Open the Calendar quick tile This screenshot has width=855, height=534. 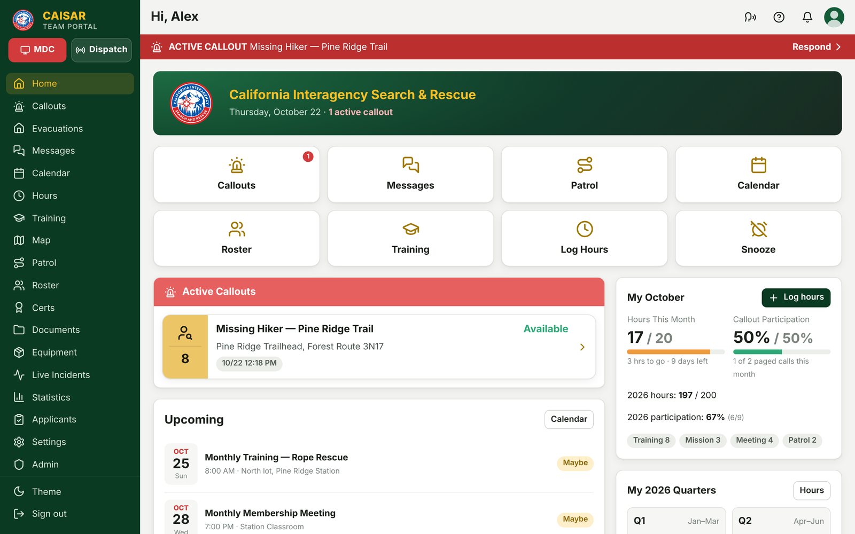click(758, 175)
